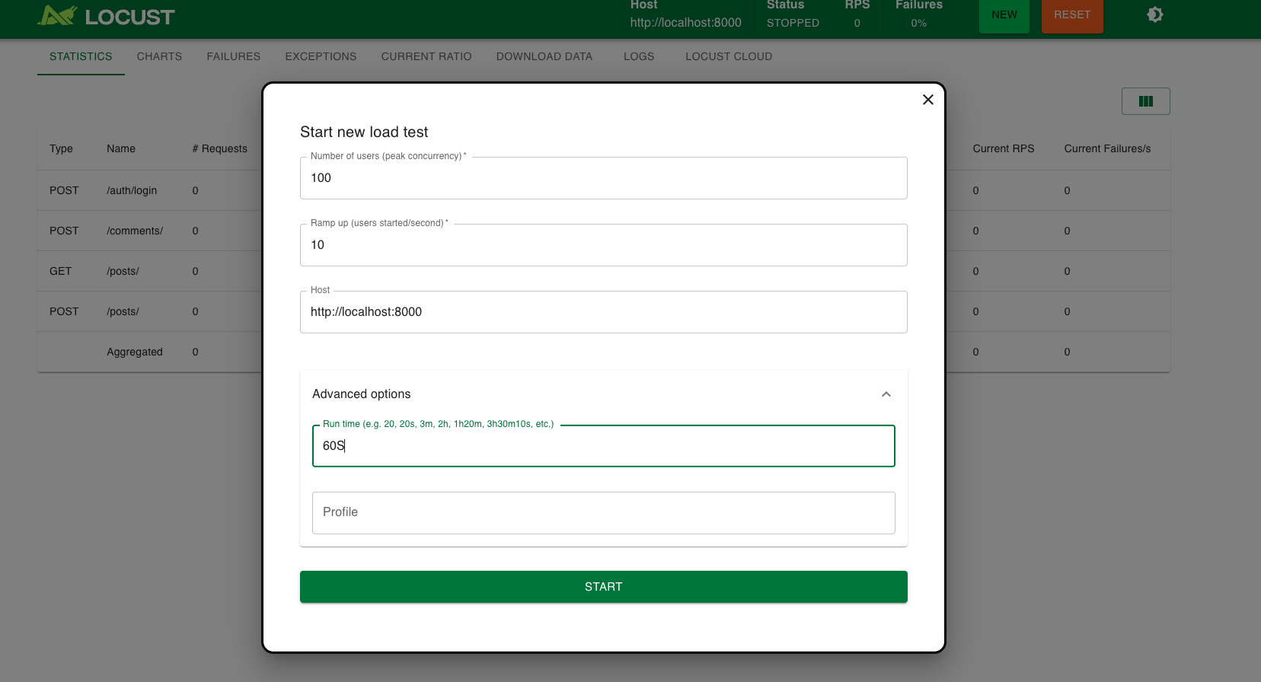This screenshot has width=1261, height=682.
Task: Open the LOCUST CLOUD tab
Action: point(728,56)
